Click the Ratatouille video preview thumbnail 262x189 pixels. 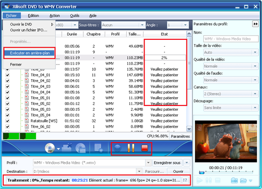[x=226, y=141]
